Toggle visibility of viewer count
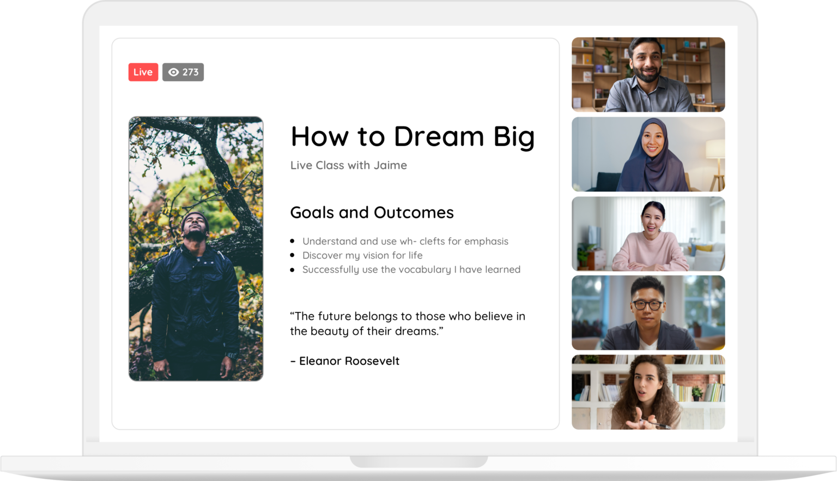 (x=183, y=71)
